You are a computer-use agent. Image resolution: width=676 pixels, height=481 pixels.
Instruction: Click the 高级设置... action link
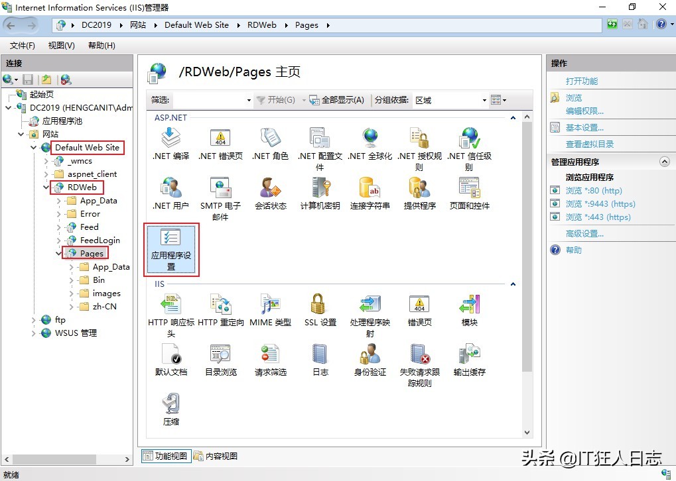point(584,234)
